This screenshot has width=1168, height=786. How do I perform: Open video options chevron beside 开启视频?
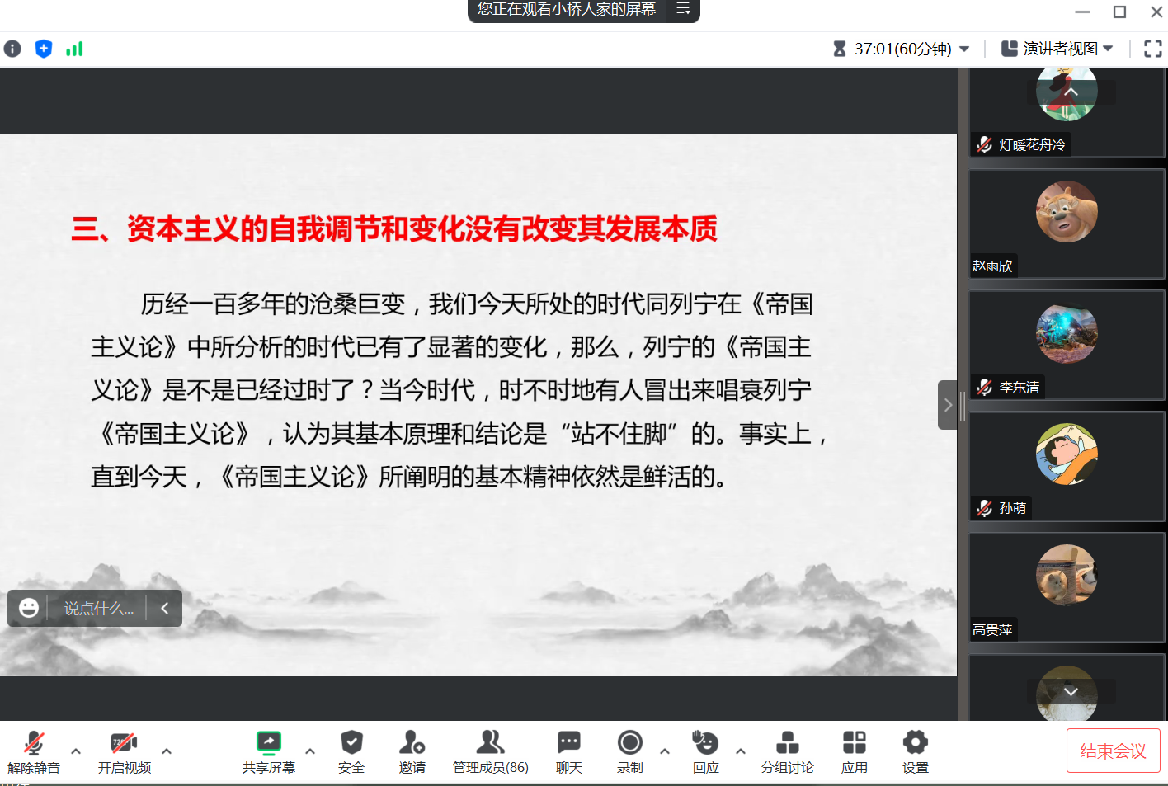coord(167,752)
